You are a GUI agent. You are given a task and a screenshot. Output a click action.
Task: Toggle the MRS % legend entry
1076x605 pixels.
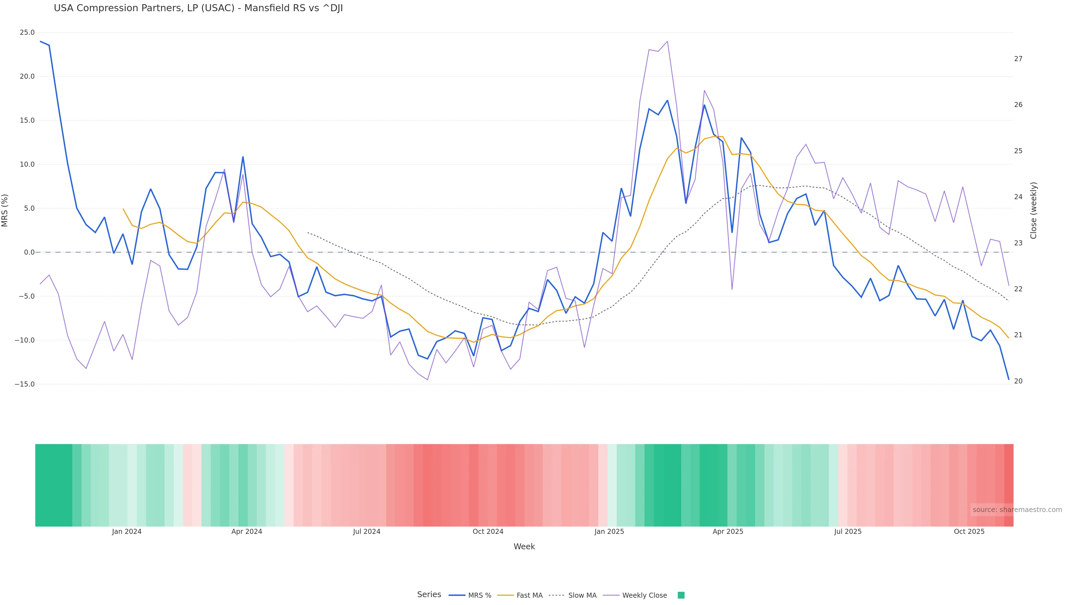[479, 595]
